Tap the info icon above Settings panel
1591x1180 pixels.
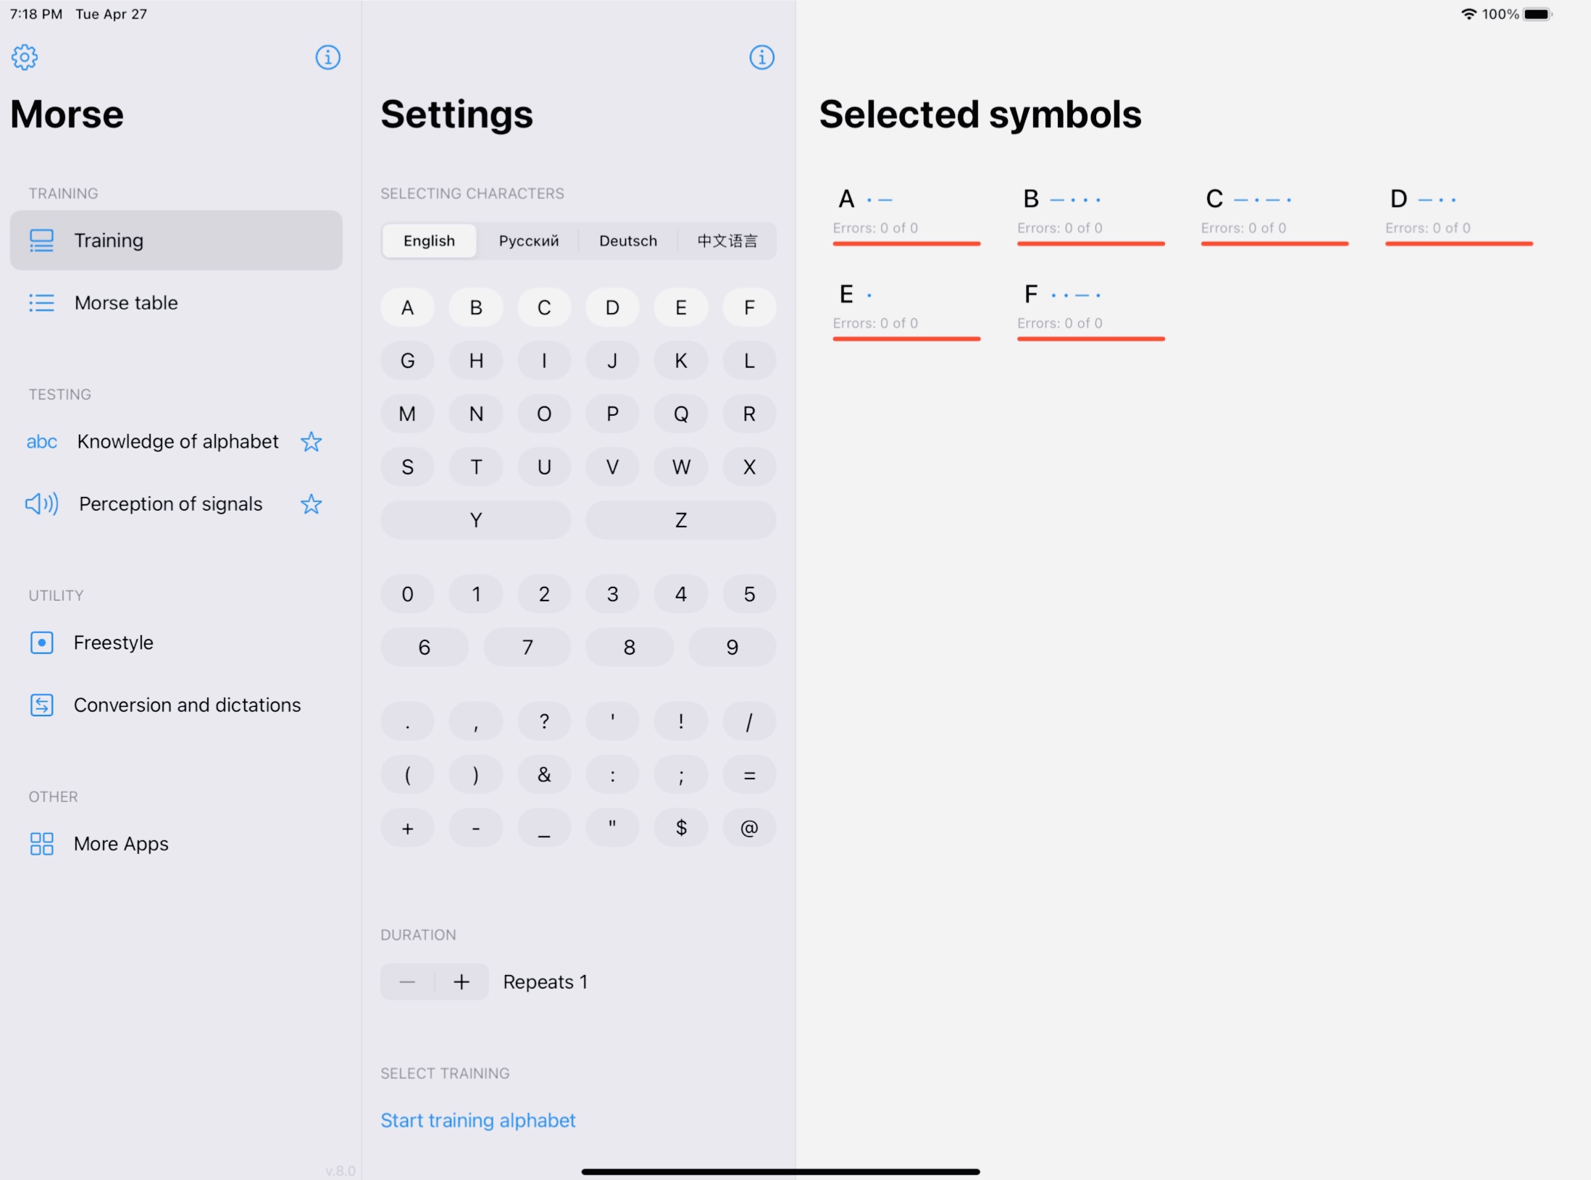click(x=761, y=57)
